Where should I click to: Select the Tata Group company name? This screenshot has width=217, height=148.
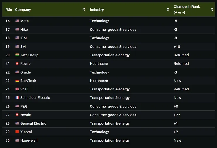(x=29, y=55)
